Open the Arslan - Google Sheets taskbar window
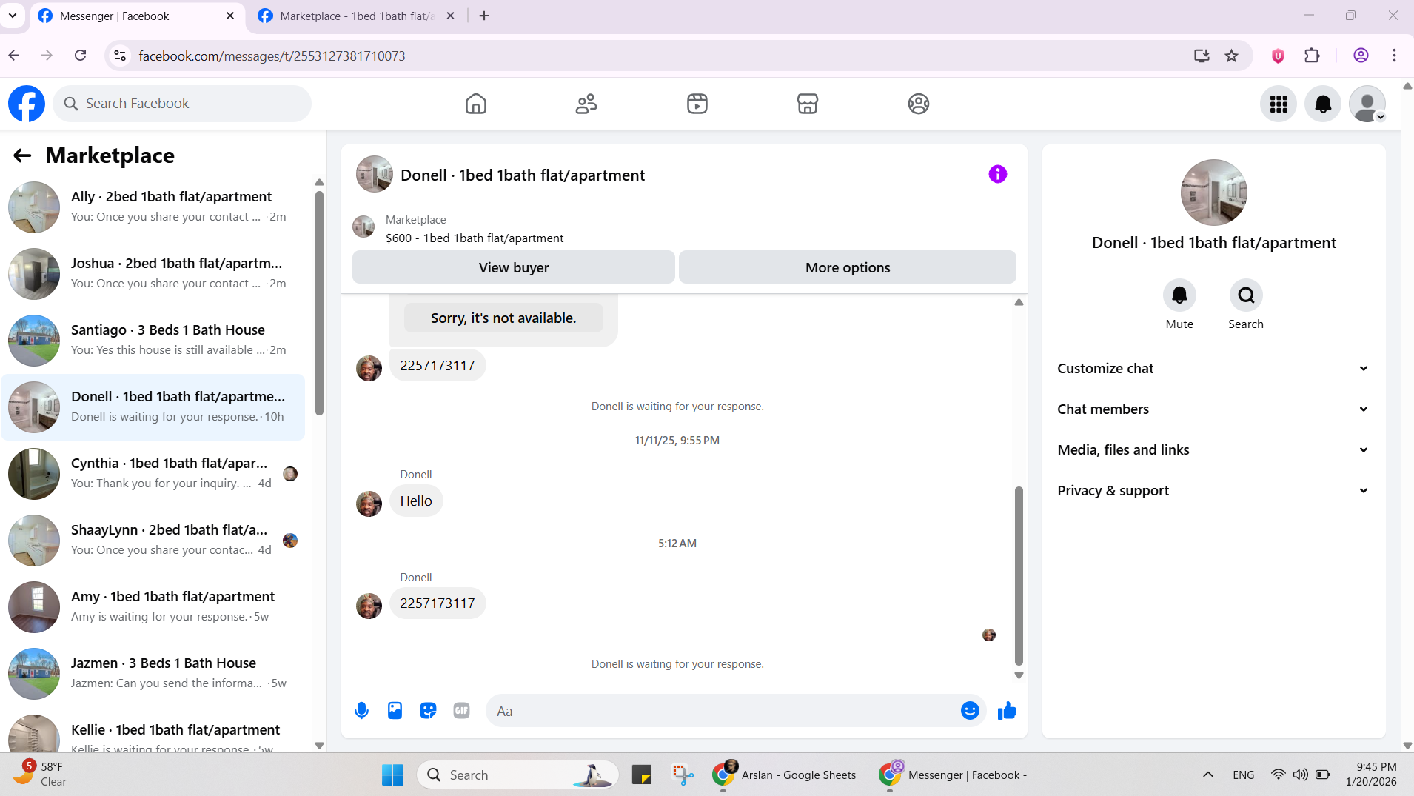The height and width of the screenshot is (796, 1414). tap(786, 775)
